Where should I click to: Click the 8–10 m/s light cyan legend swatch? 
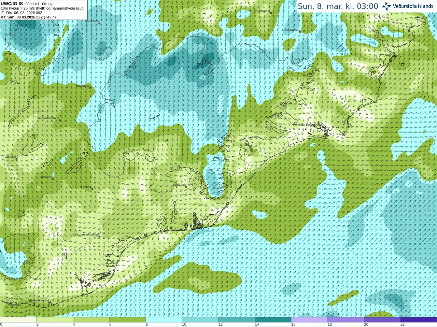pyautogui.click(x=164, y=320)
